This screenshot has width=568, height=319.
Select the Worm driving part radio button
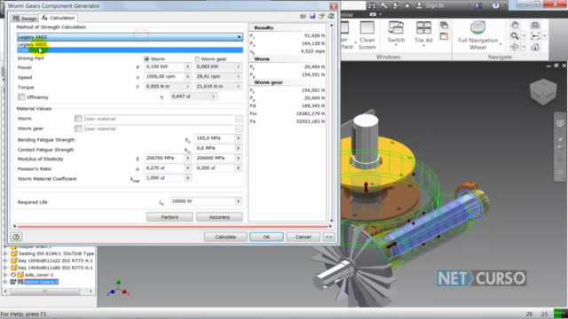[146, 58]
